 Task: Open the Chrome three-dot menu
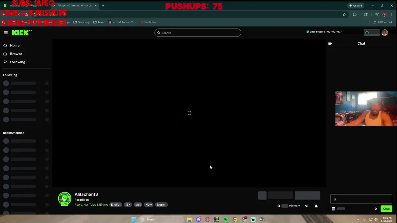click(392, 14)
